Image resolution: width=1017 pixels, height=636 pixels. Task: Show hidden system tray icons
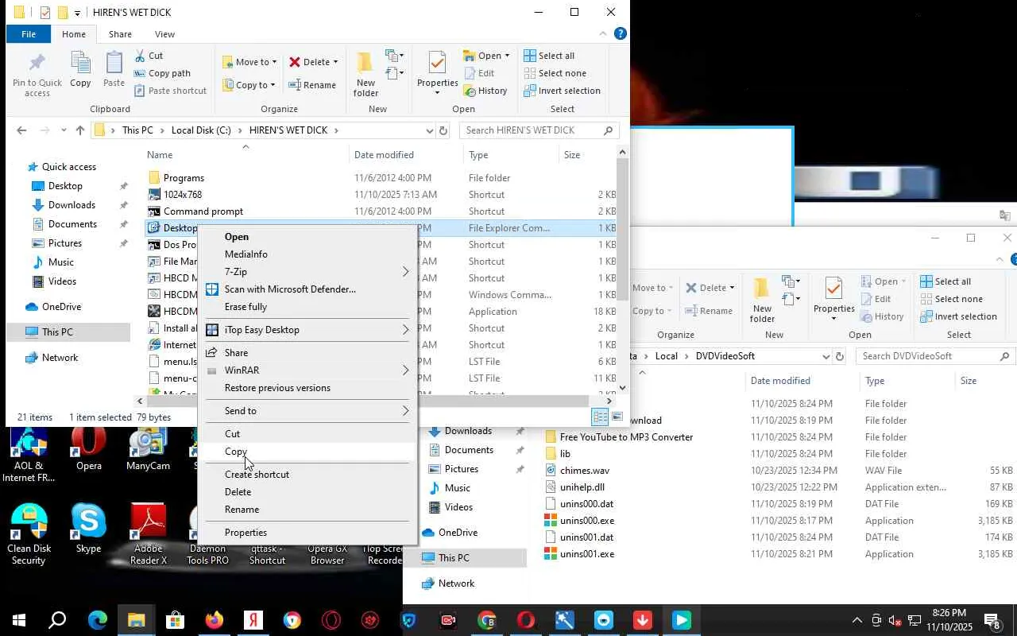857,620
